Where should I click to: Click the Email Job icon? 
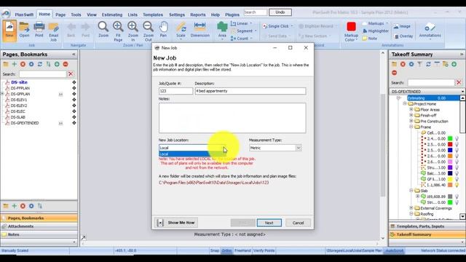[53, 31]
